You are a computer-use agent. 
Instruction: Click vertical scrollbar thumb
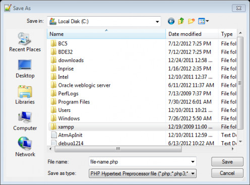tap(240, 83)
